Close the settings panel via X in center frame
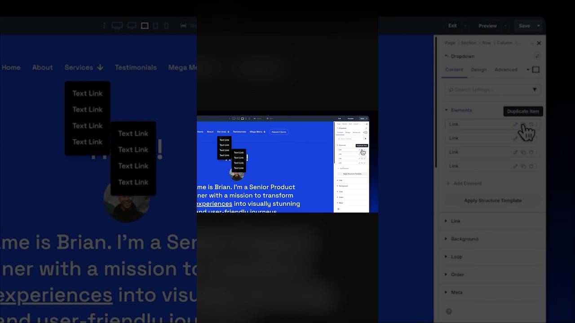The image size is (575, 323). 367,124
